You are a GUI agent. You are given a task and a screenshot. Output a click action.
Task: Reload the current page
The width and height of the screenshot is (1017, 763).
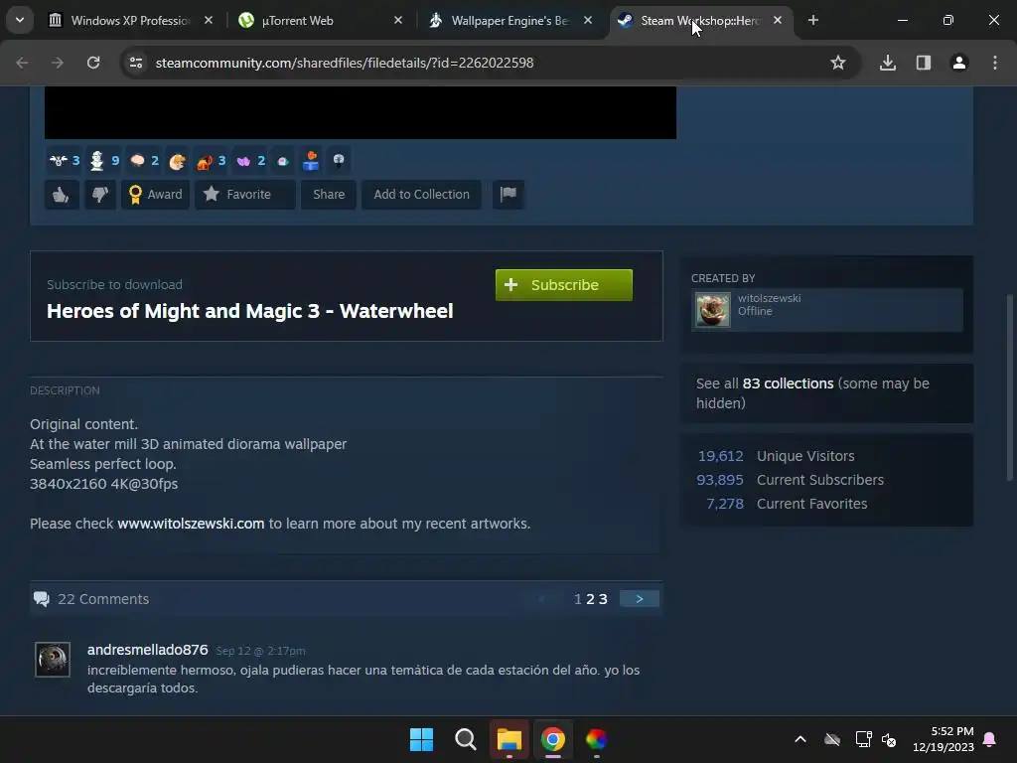coord(93,63)
